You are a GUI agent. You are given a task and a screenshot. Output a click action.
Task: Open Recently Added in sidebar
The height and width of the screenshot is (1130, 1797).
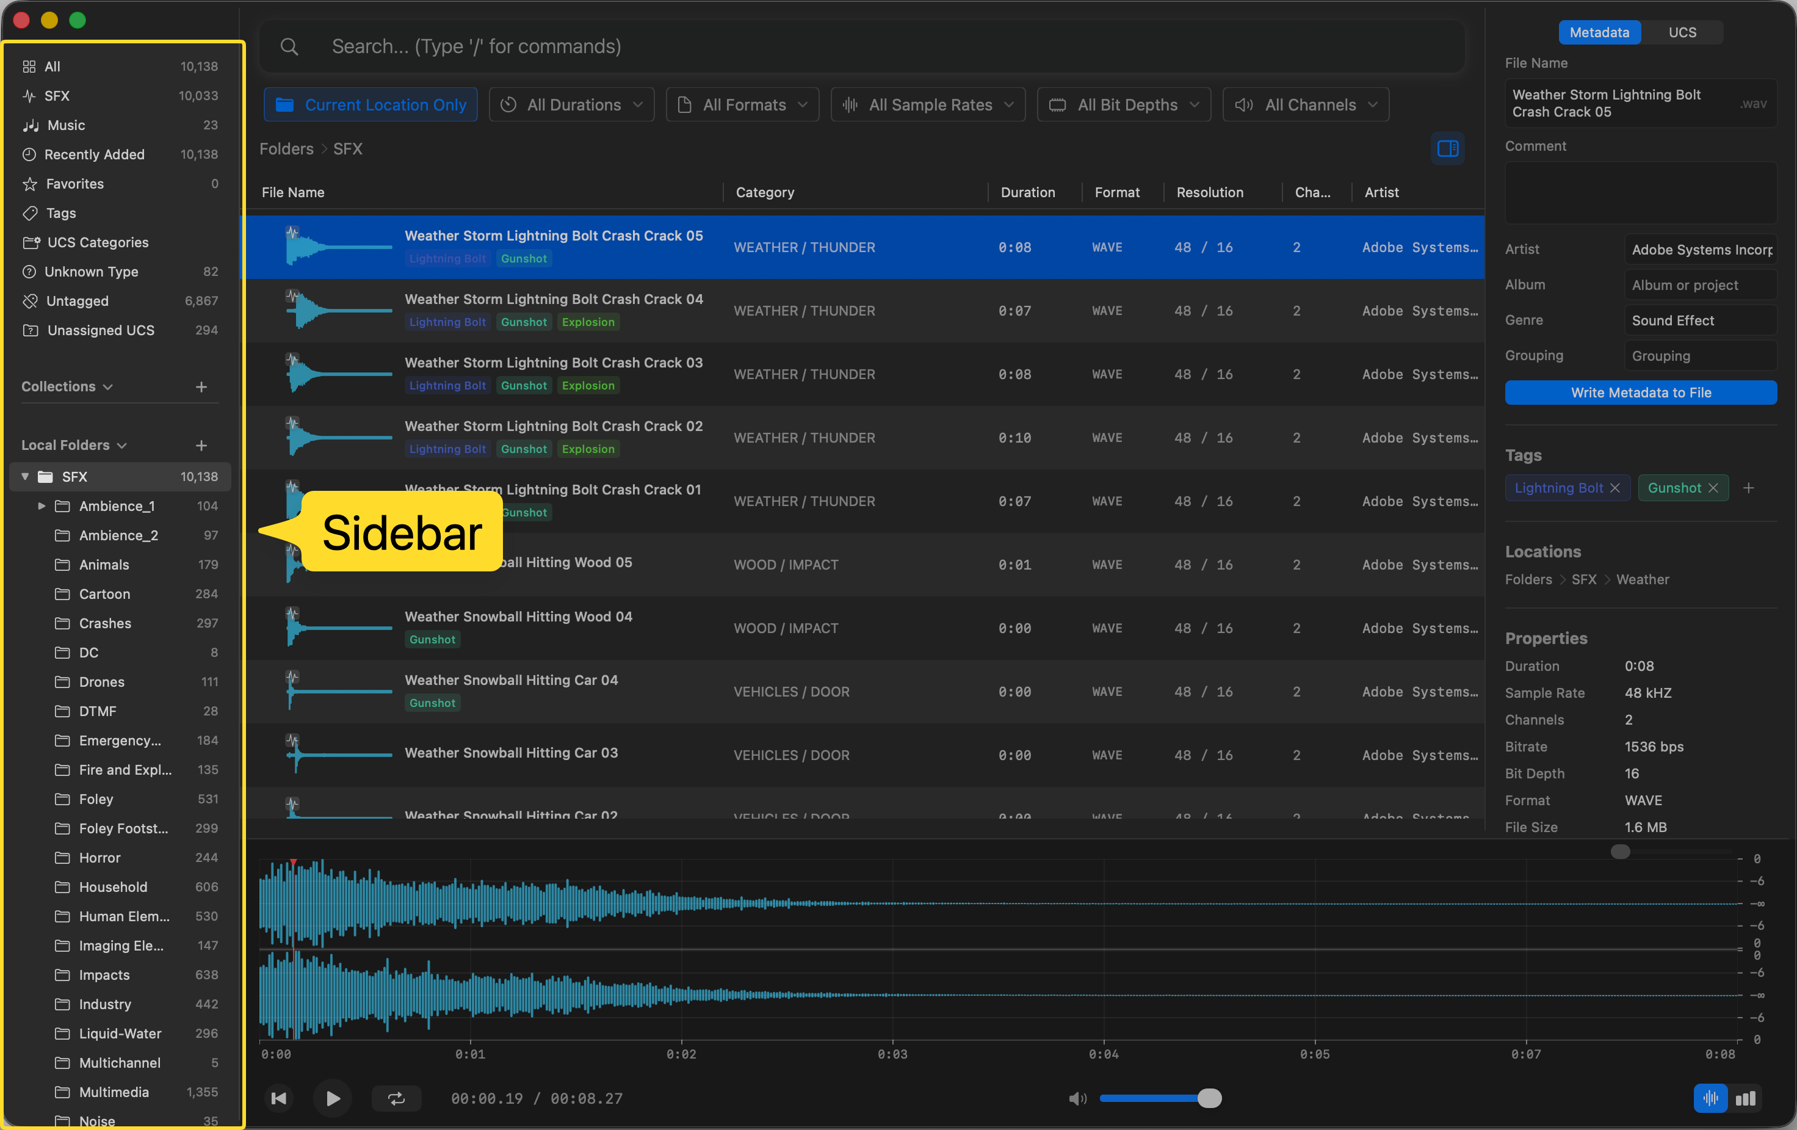click(x=120, y=154)
